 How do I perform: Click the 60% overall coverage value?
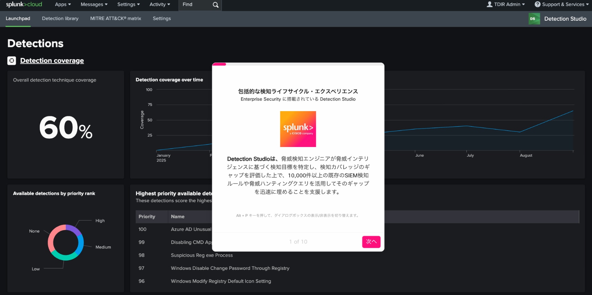tap(66, 127)
